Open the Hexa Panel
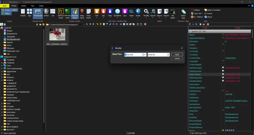This screenshot has width=254, height=135. pyautogui.click(x=89, y=14)
